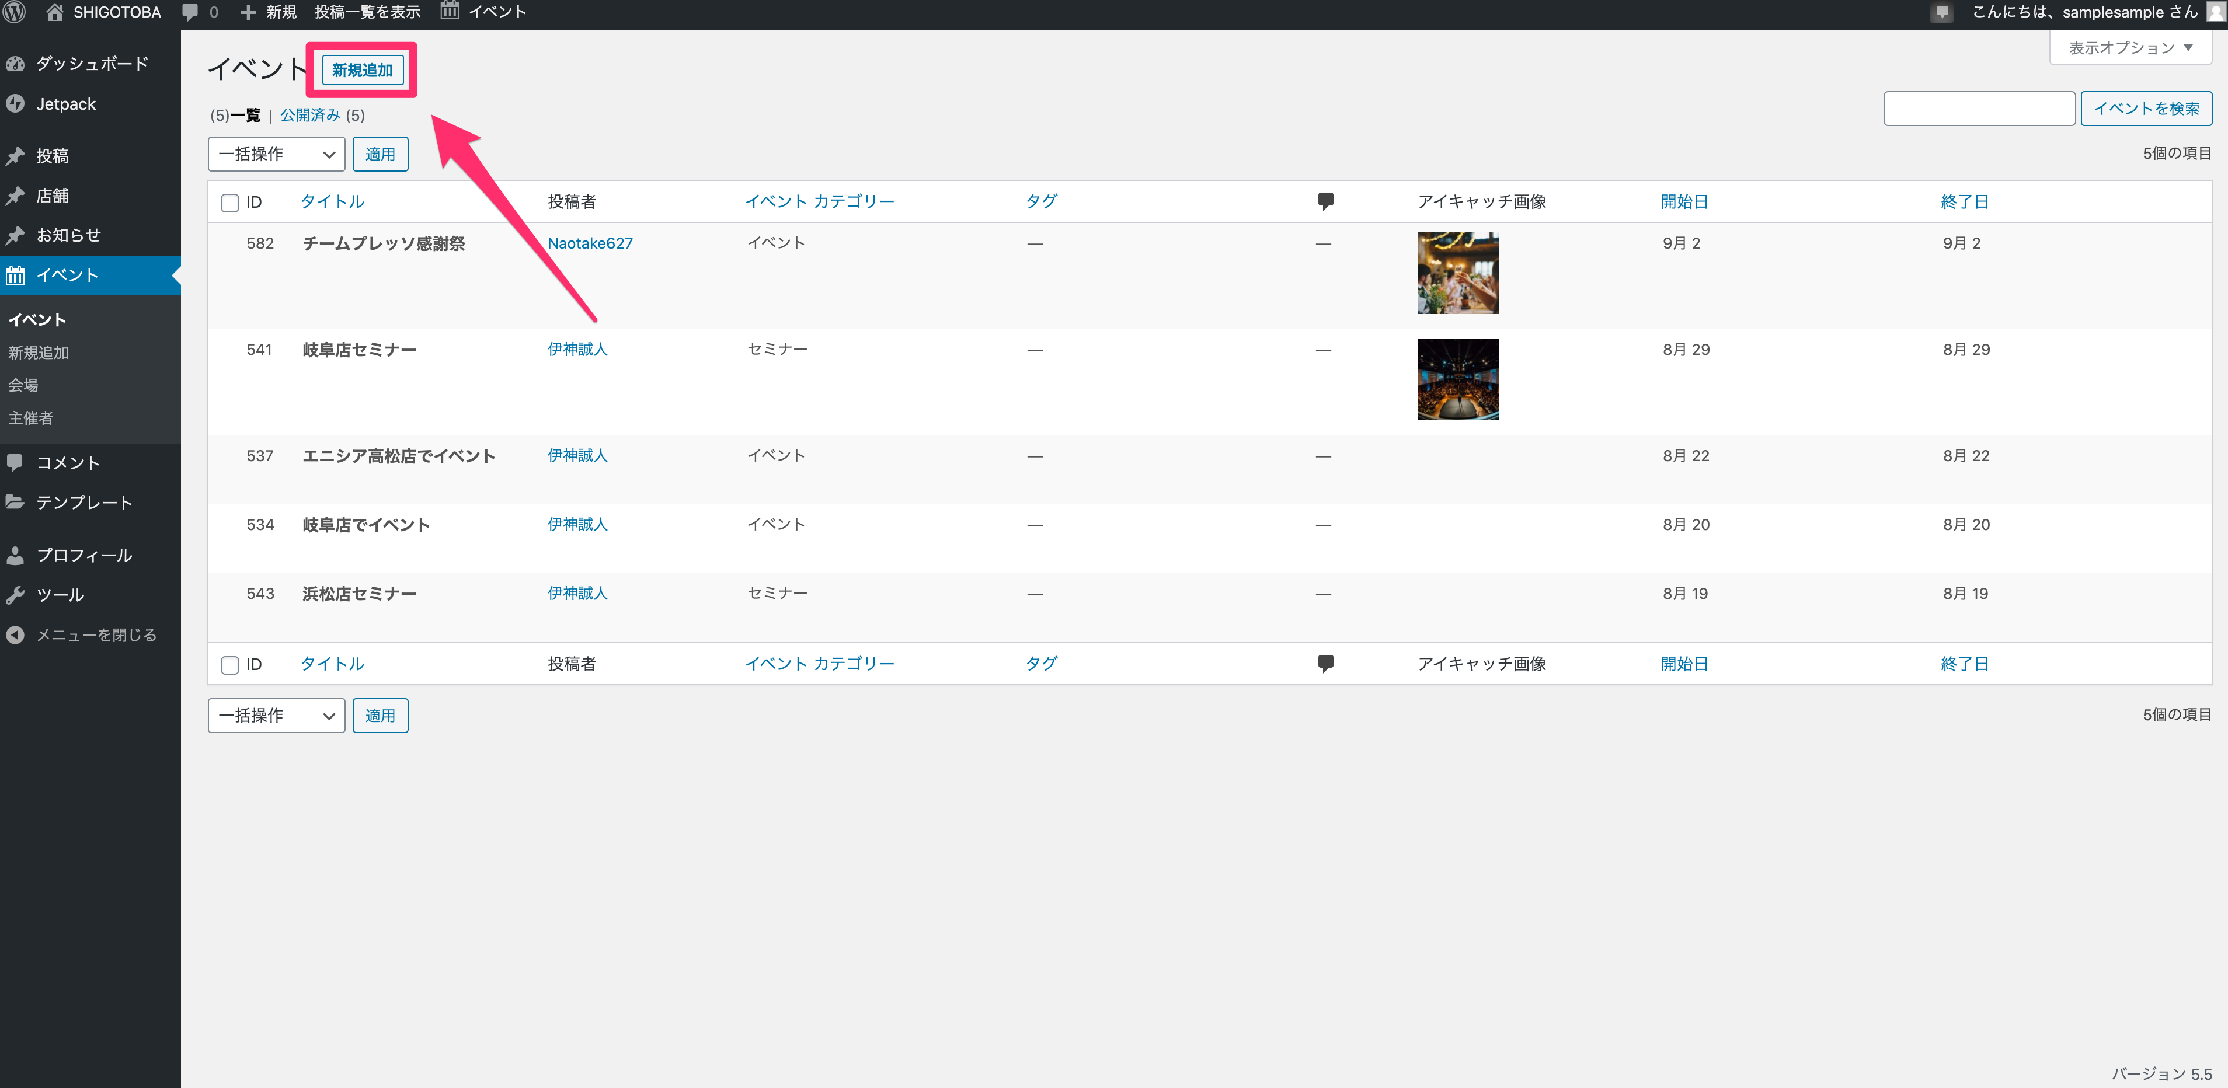Click the plus icon for 新規
2228x1088 pixels.
(248, 12)
